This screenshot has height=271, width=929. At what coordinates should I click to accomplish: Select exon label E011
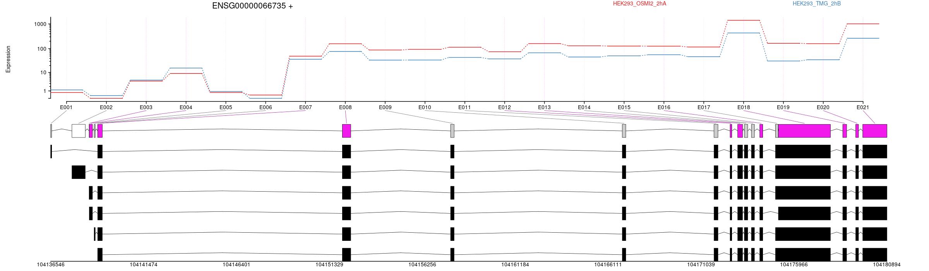(x=464, y=107)
